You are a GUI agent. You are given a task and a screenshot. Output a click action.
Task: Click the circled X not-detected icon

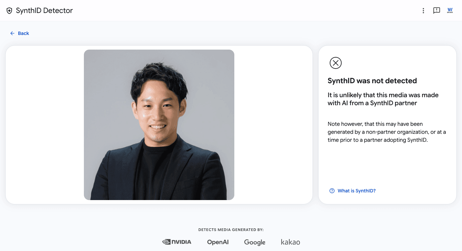336,63
